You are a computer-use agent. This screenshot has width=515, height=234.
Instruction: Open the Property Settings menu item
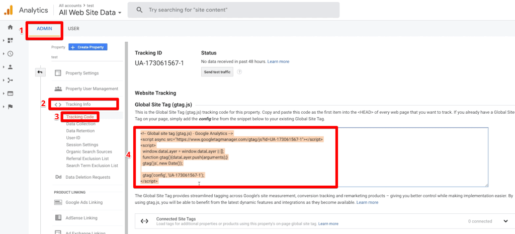[82, 73]
